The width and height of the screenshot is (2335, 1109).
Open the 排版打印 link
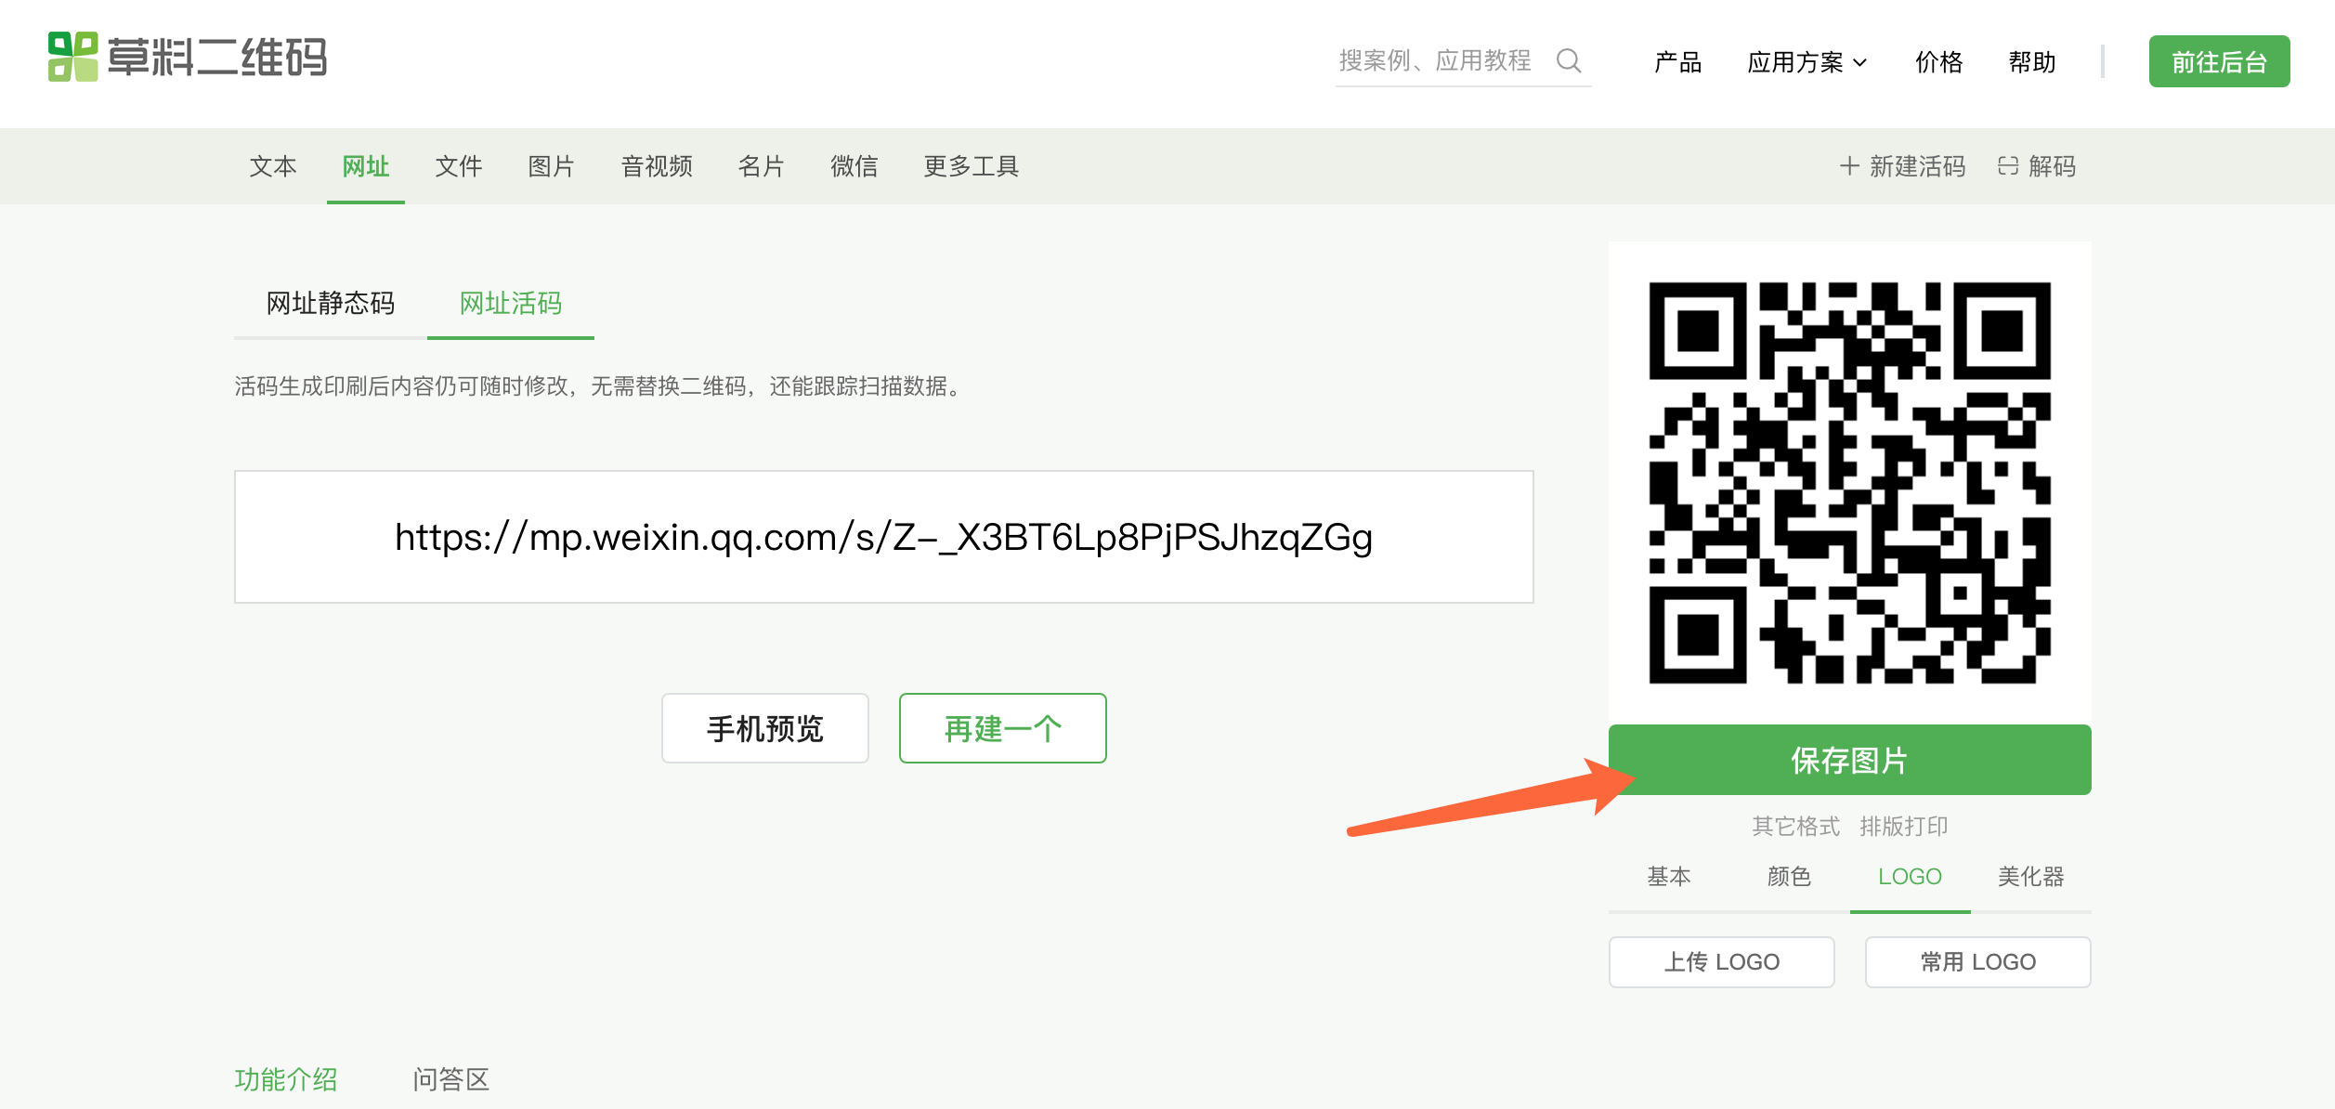tap(1903, 826)
